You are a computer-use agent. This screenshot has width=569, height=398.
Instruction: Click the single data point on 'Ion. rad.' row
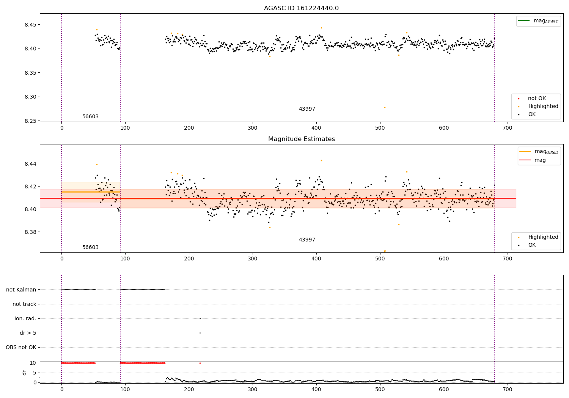click(x=200, y=318)
